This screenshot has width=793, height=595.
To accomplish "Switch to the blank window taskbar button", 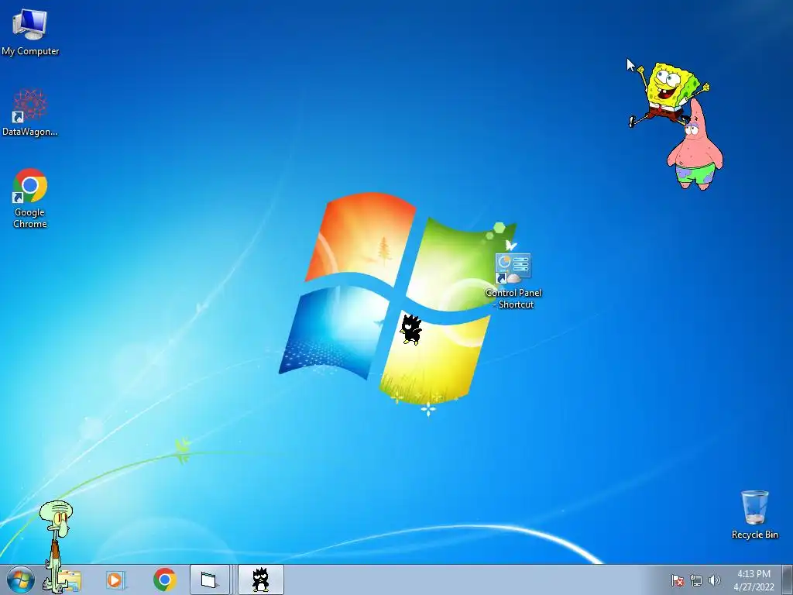I will pos(209,580).
